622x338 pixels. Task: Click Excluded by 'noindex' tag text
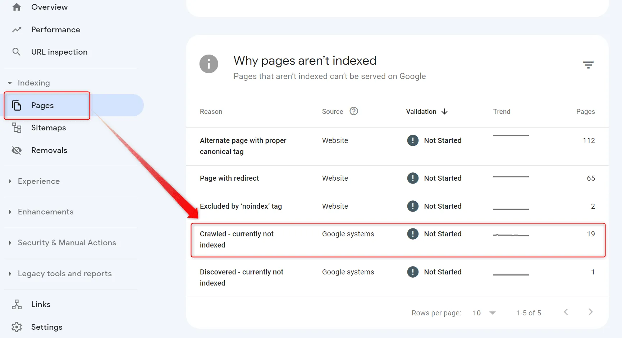(x=241, y=206)
